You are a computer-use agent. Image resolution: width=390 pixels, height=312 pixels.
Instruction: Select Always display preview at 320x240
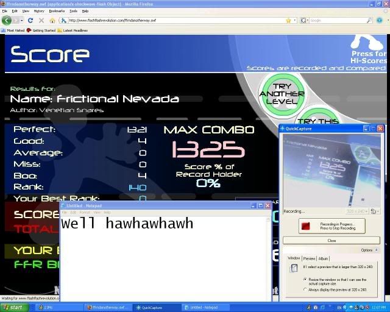pos(305,289)
